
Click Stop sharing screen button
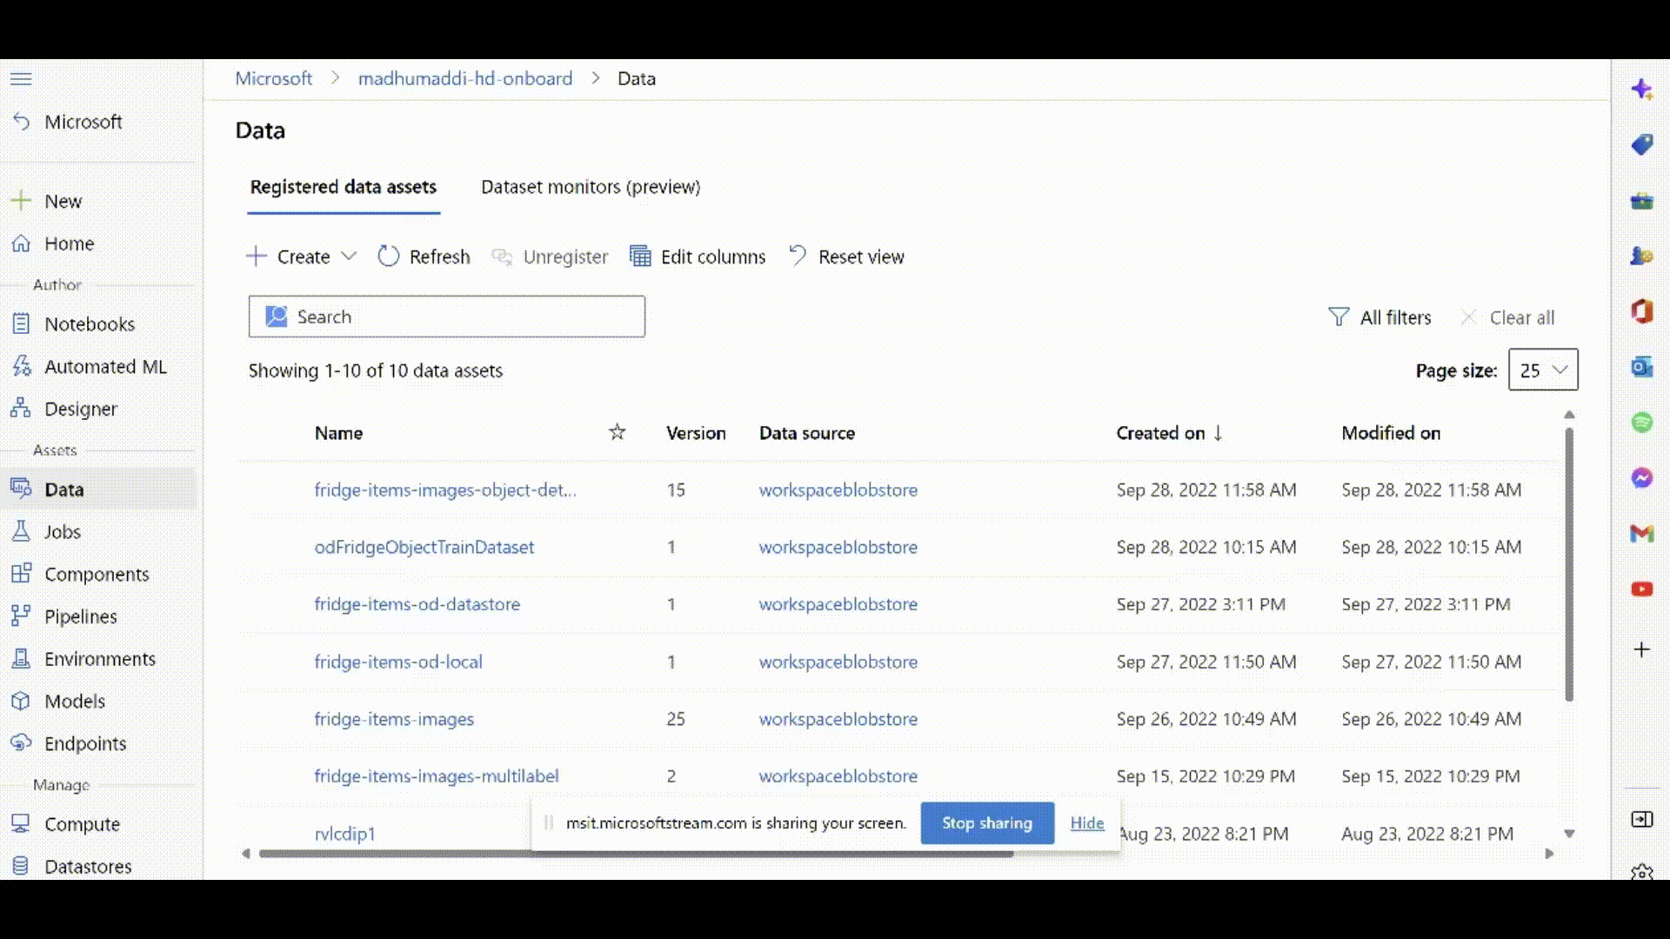tap(986, 822)
